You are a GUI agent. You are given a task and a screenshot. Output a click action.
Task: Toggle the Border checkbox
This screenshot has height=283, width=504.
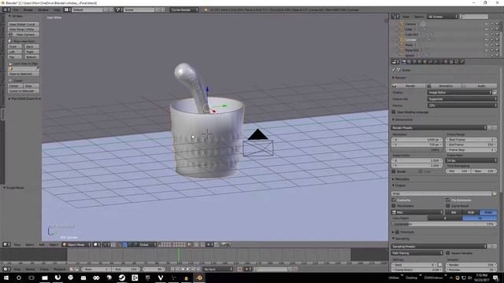(x=394, y=171)
